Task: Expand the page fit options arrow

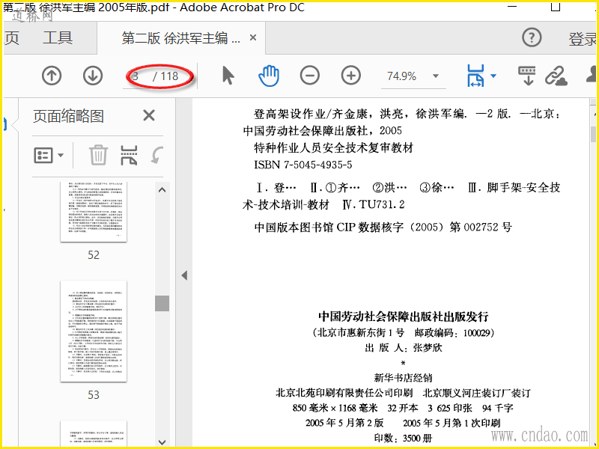Action: 493,76
